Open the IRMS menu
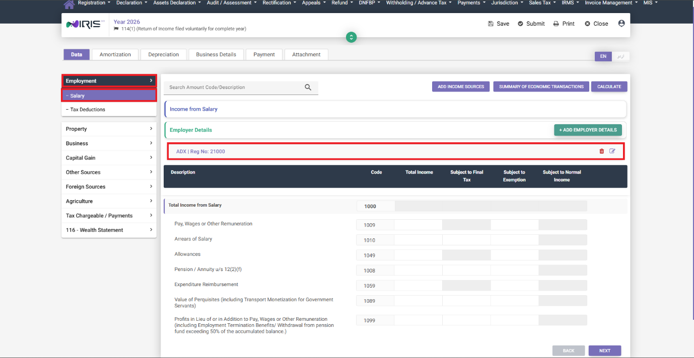The height and width of the screenshot is (358, 694). 570,3
